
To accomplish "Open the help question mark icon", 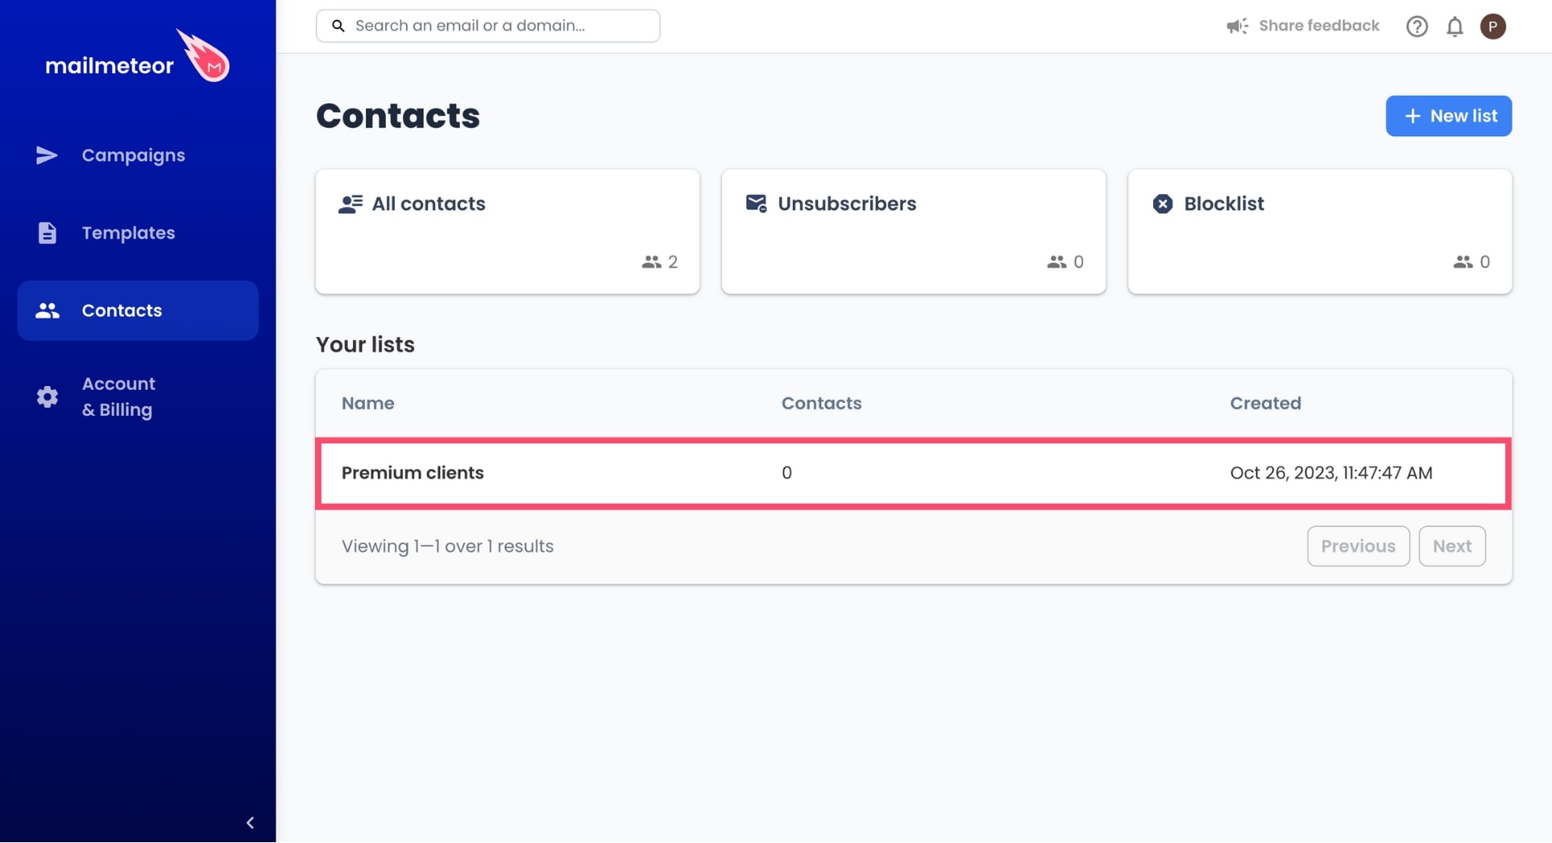I will point(1417,27).
